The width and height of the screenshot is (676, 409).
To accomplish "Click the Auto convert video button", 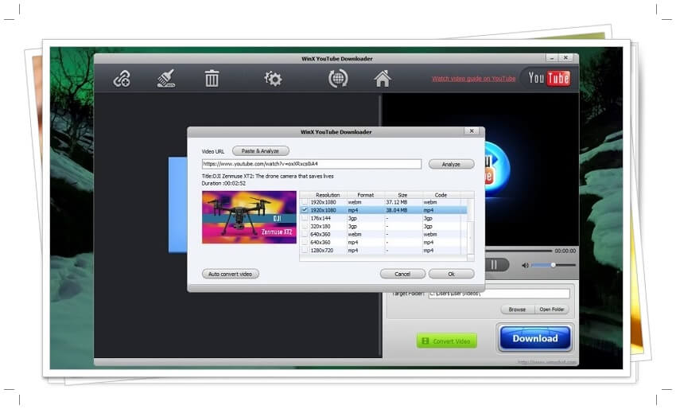I will 230,274.
